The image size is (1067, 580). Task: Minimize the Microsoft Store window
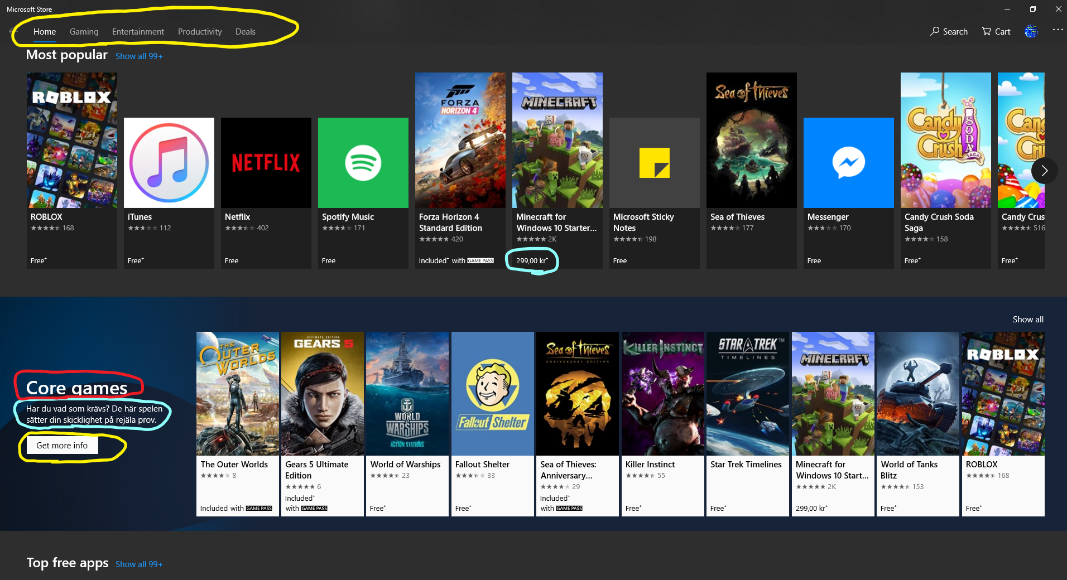click(x=1007, y=9)
